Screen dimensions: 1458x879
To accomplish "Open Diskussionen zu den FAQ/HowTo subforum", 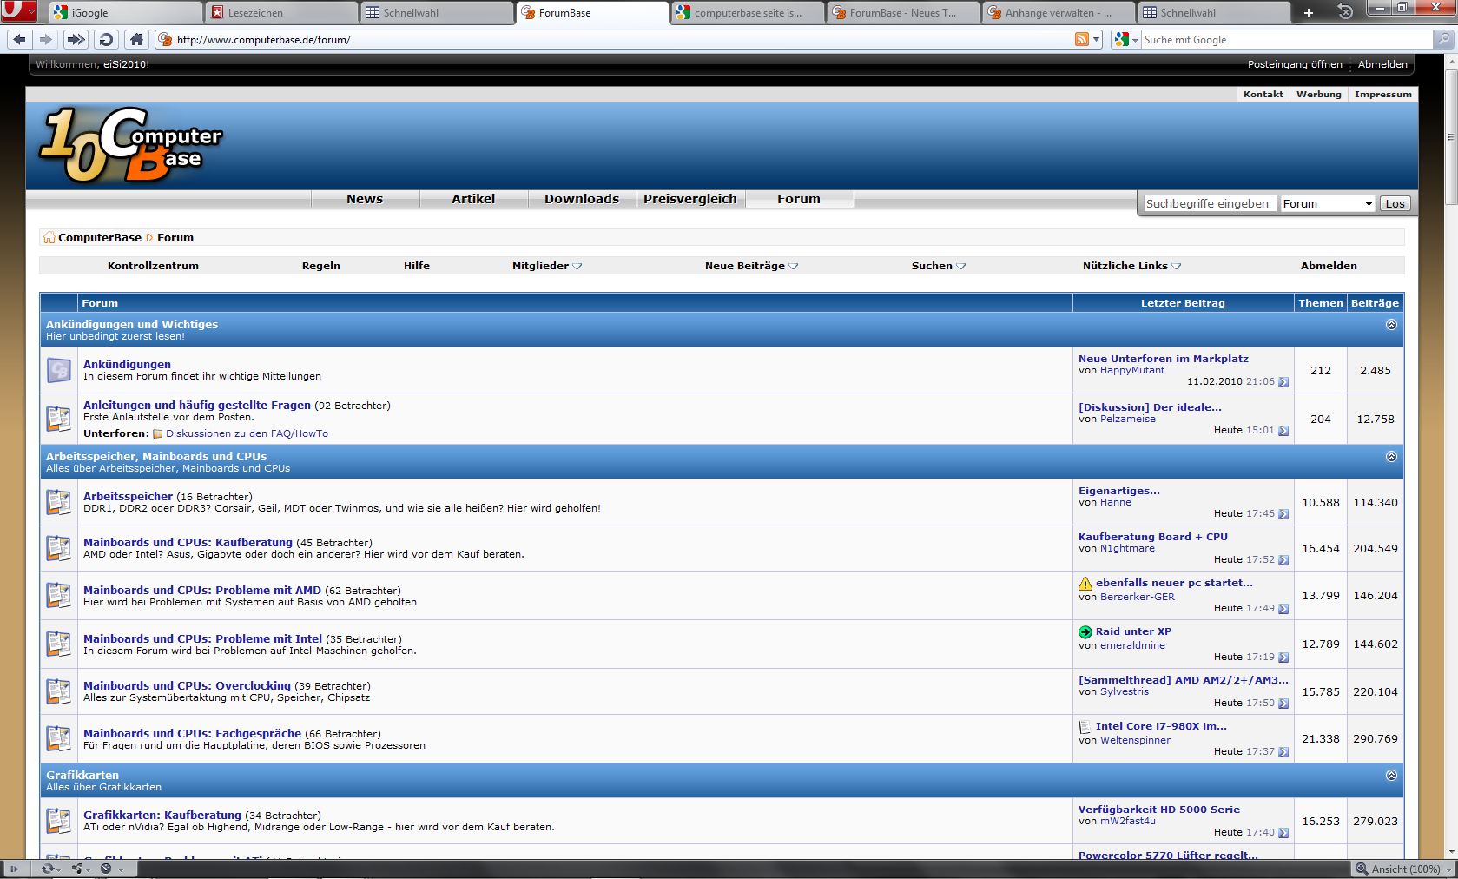I will 247,433.
